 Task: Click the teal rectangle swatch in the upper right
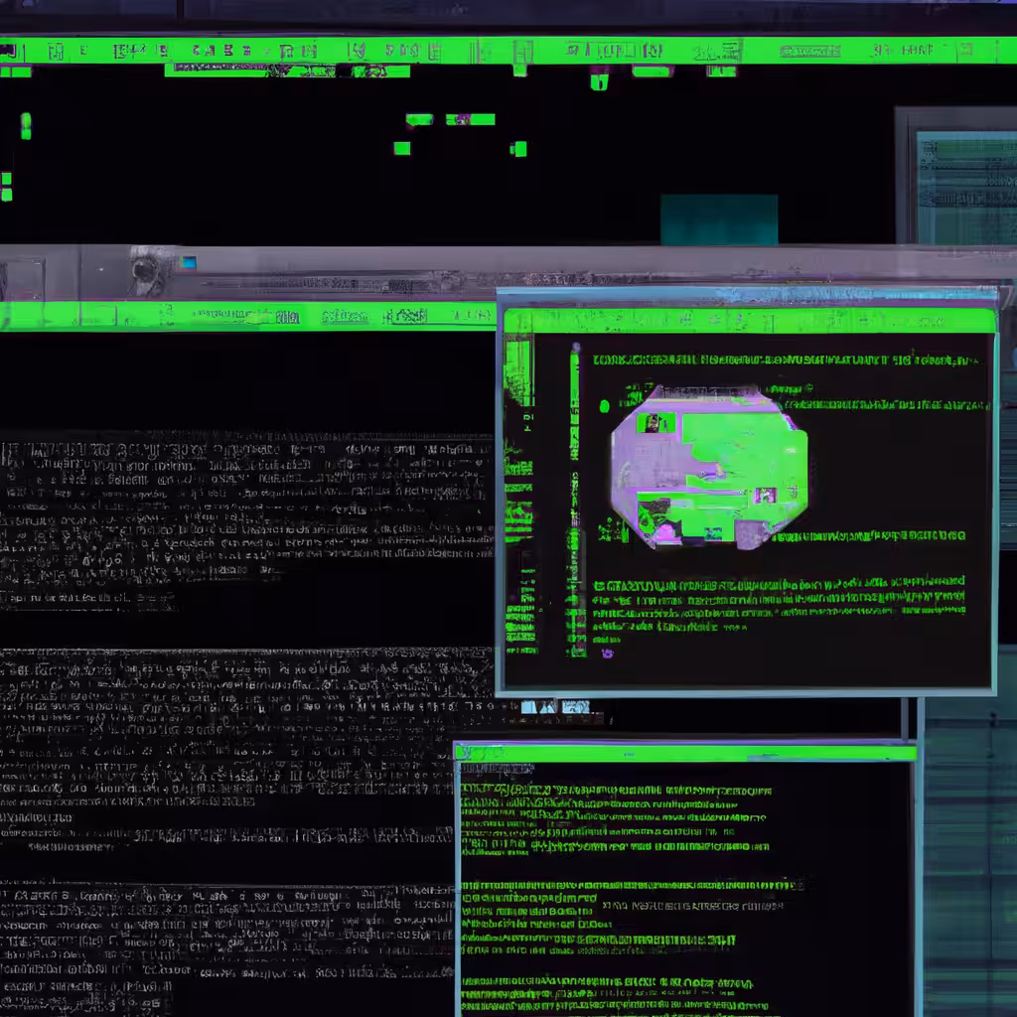[719, 219]
